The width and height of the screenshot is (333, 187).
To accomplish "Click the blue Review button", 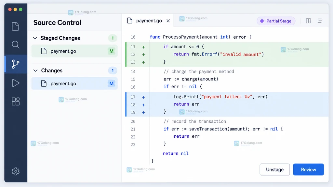I will click(308, 169).
